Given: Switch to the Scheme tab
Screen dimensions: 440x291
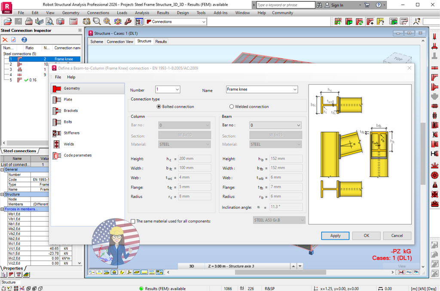Looking at the screenshot, I should (96, 41).
